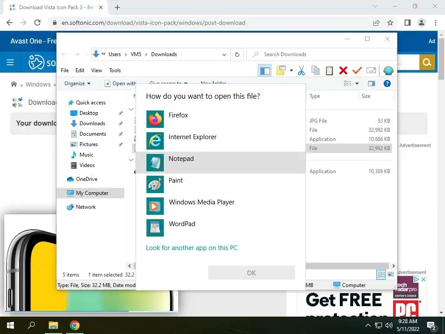The height and width of the screenshot is (334, 445).
Task: Click the JPG File row type cell
Action: 318,121
